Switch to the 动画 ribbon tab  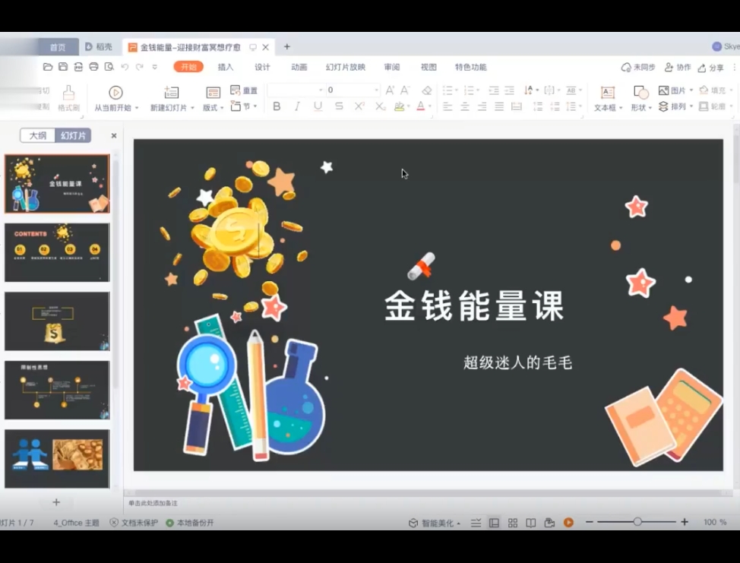tap(298, 67)
